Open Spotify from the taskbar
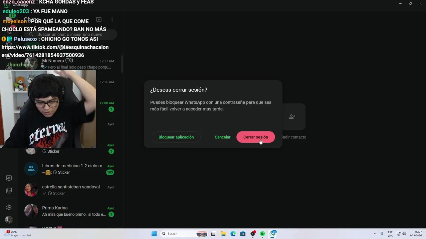426x239 pixels. click(x=263, y=234)
